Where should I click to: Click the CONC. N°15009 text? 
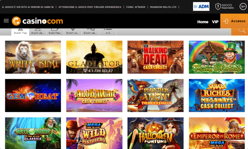tap(136, 7)
